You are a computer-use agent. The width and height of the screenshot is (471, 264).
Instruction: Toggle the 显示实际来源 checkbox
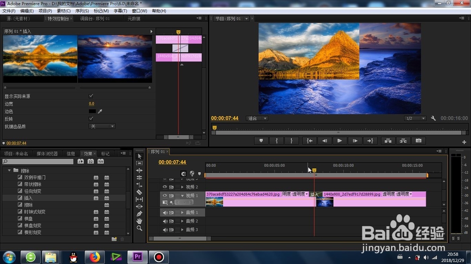click(91, 96)
